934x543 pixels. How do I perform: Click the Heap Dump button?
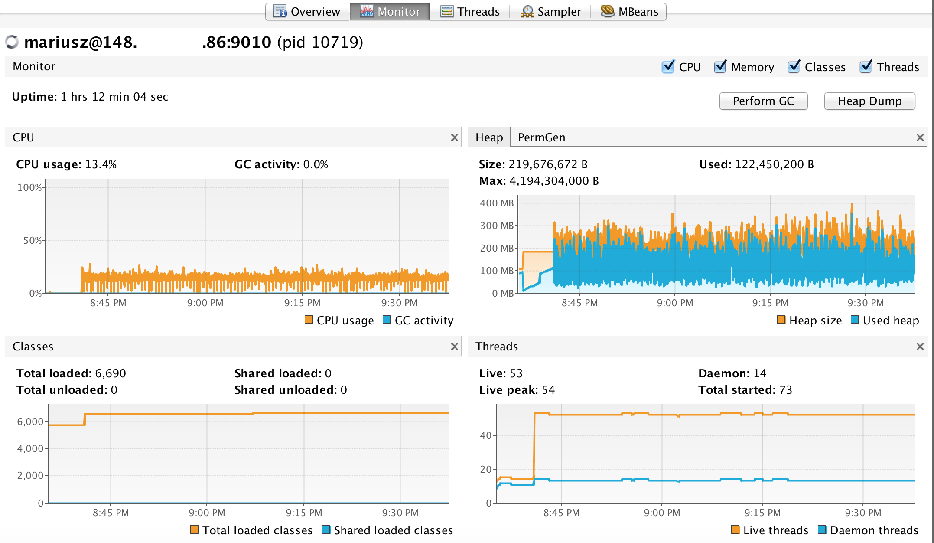[869, 101]
